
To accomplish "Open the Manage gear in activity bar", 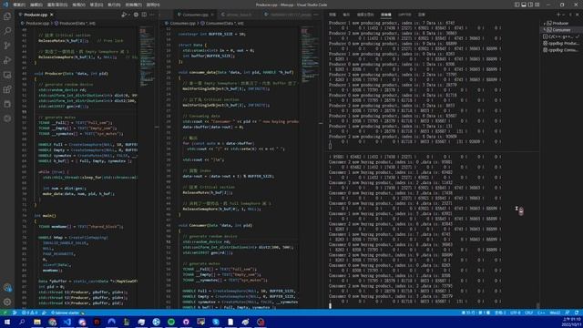I will 7,302.
